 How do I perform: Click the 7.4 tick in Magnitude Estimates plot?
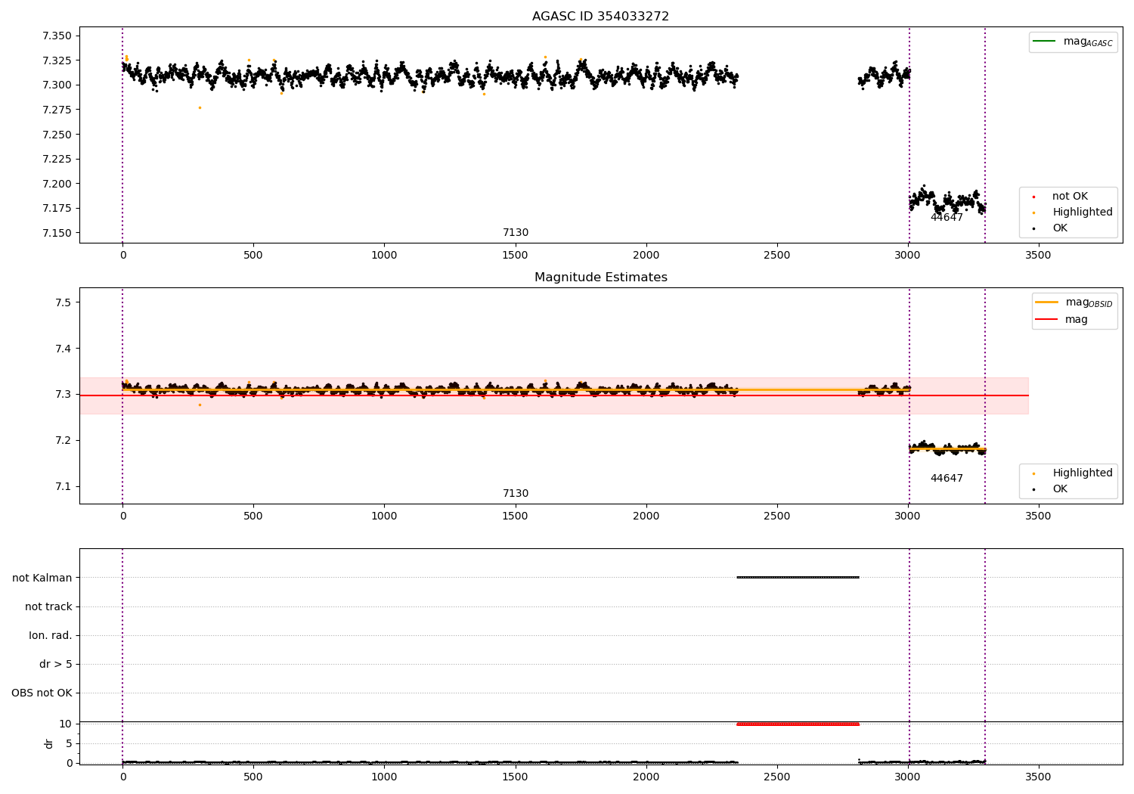(64, 349)
